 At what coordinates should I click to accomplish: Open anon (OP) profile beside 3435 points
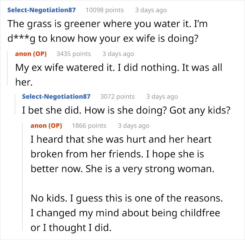click(31, 54)
